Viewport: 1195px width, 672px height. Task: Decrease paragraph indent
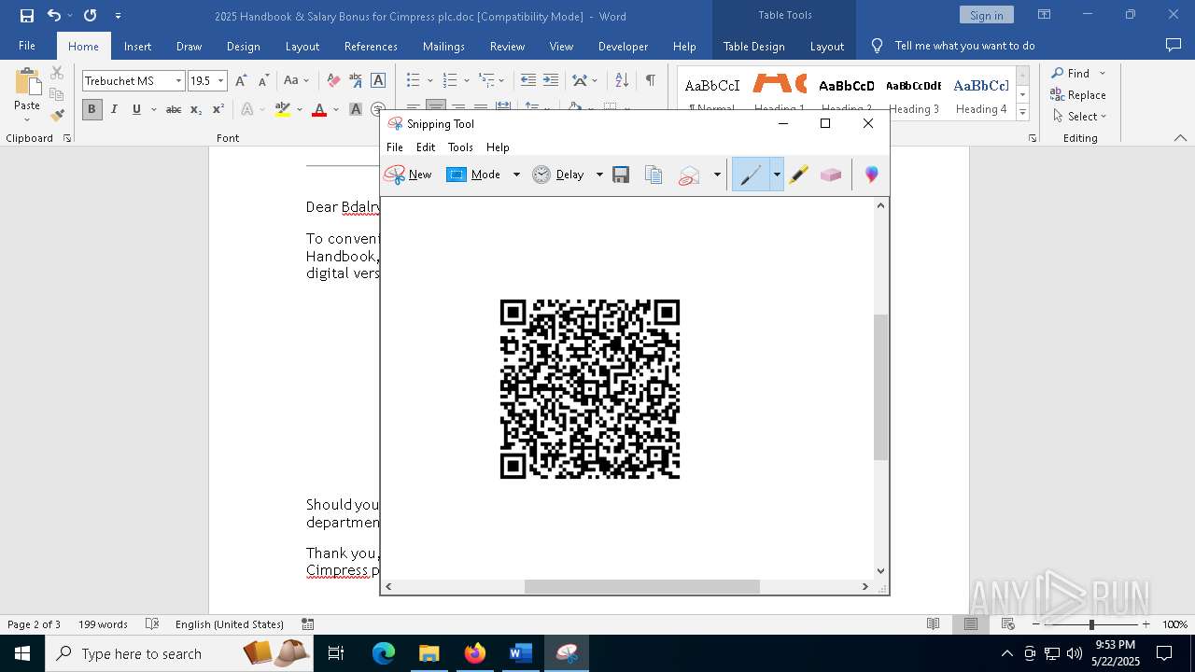pos(528,80)
